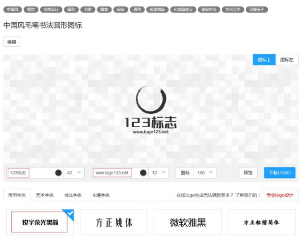The height and width of the screenshot is (241, 303).
Task: Choose the 母婴亲子 tag
Action: coord(257,9)
